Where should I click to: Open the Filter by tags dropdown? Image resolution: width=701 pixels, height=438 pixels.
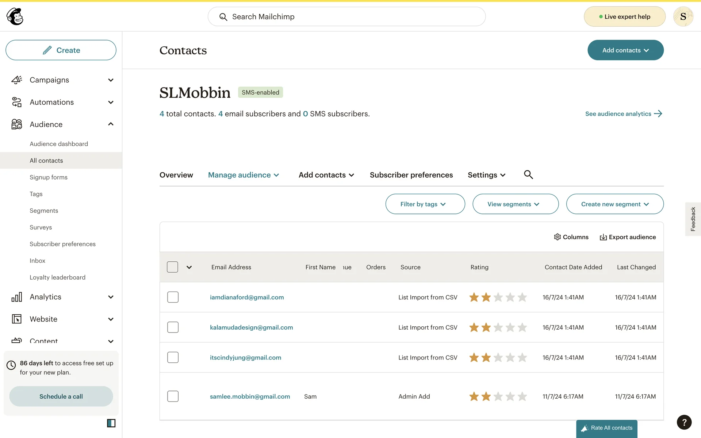click(x=425, y=204)
